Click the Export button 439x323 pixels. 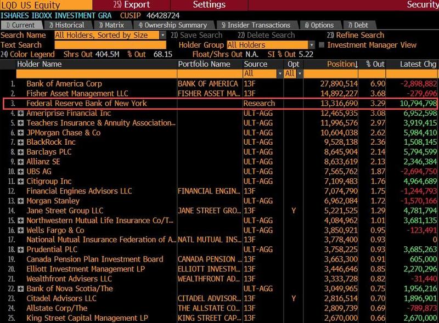click(132, 5)
